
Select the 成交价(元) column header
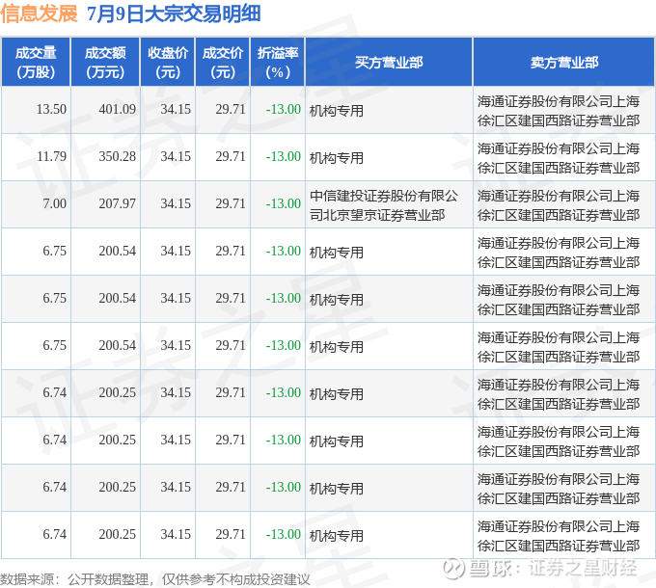(x=223, y=62)
